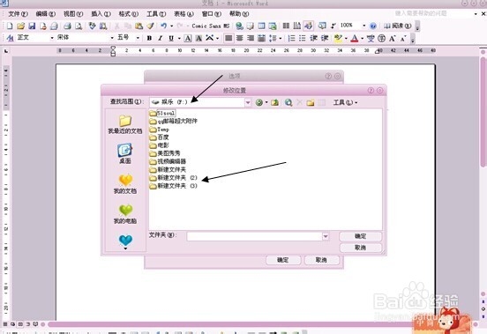Toggle Character Border button
Viewport: 487px width, 334px height.
188,38
